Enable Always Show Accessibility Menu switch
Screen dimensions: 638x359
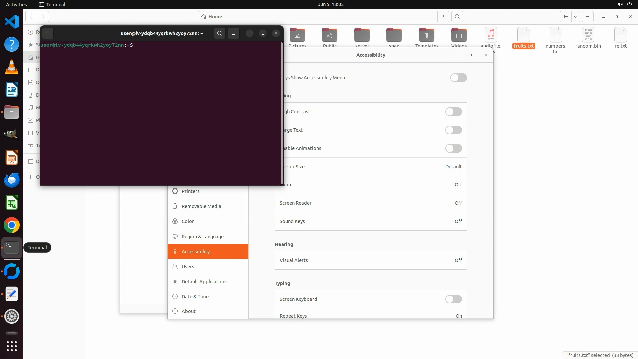tap(458, 78)
